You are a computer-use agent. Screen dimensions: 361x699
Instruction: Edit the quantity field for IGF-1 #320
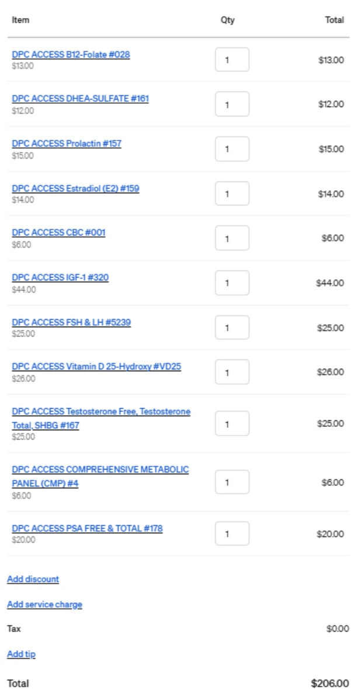[232, 283]
